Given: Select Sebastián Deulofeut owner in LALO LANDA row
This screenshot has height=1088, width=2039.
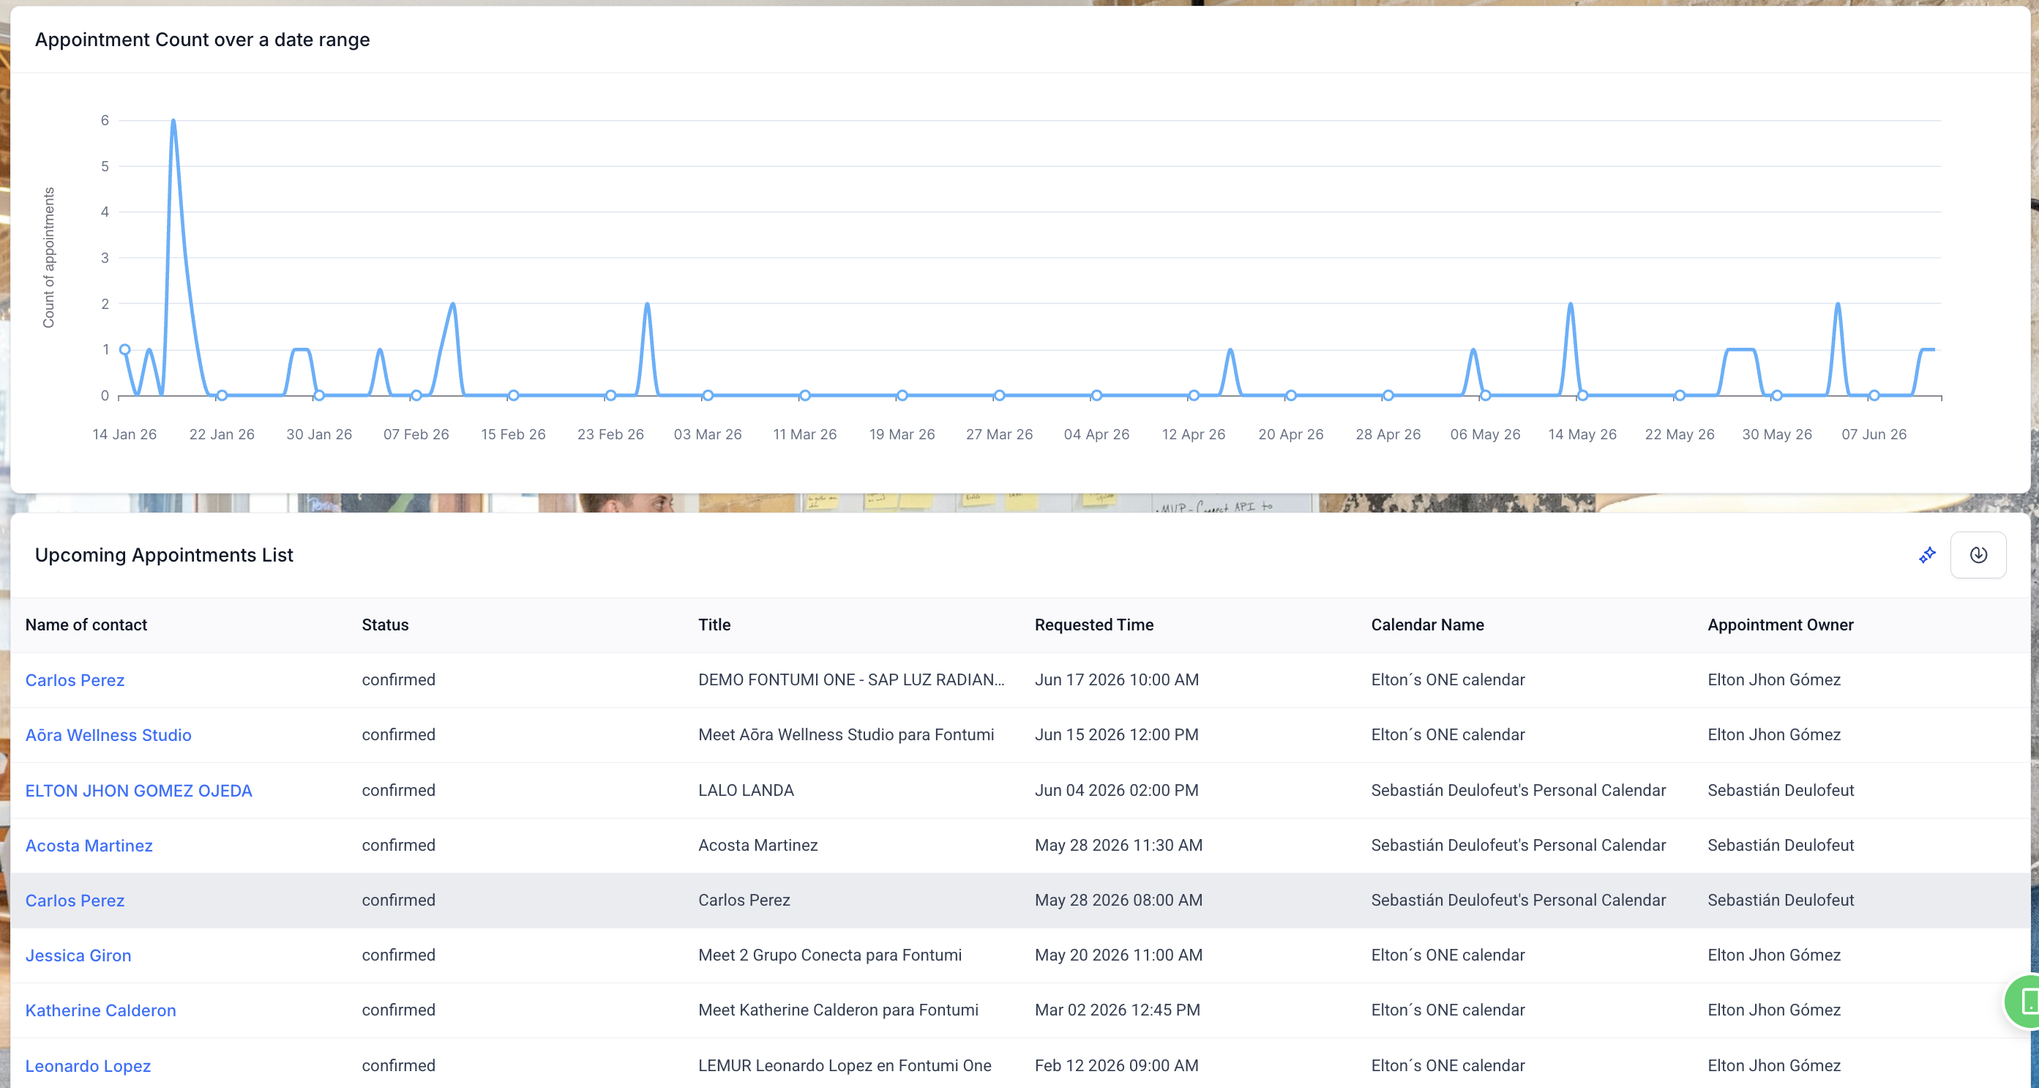Looking at the screenshot, I should click(x=1781, y=790).
